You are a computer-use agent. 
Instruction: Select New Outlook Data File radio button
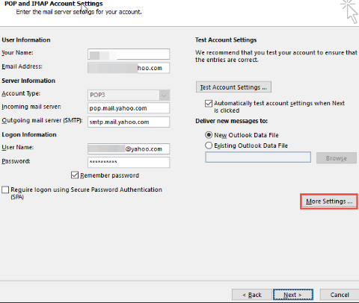click(x=209, y=135)
